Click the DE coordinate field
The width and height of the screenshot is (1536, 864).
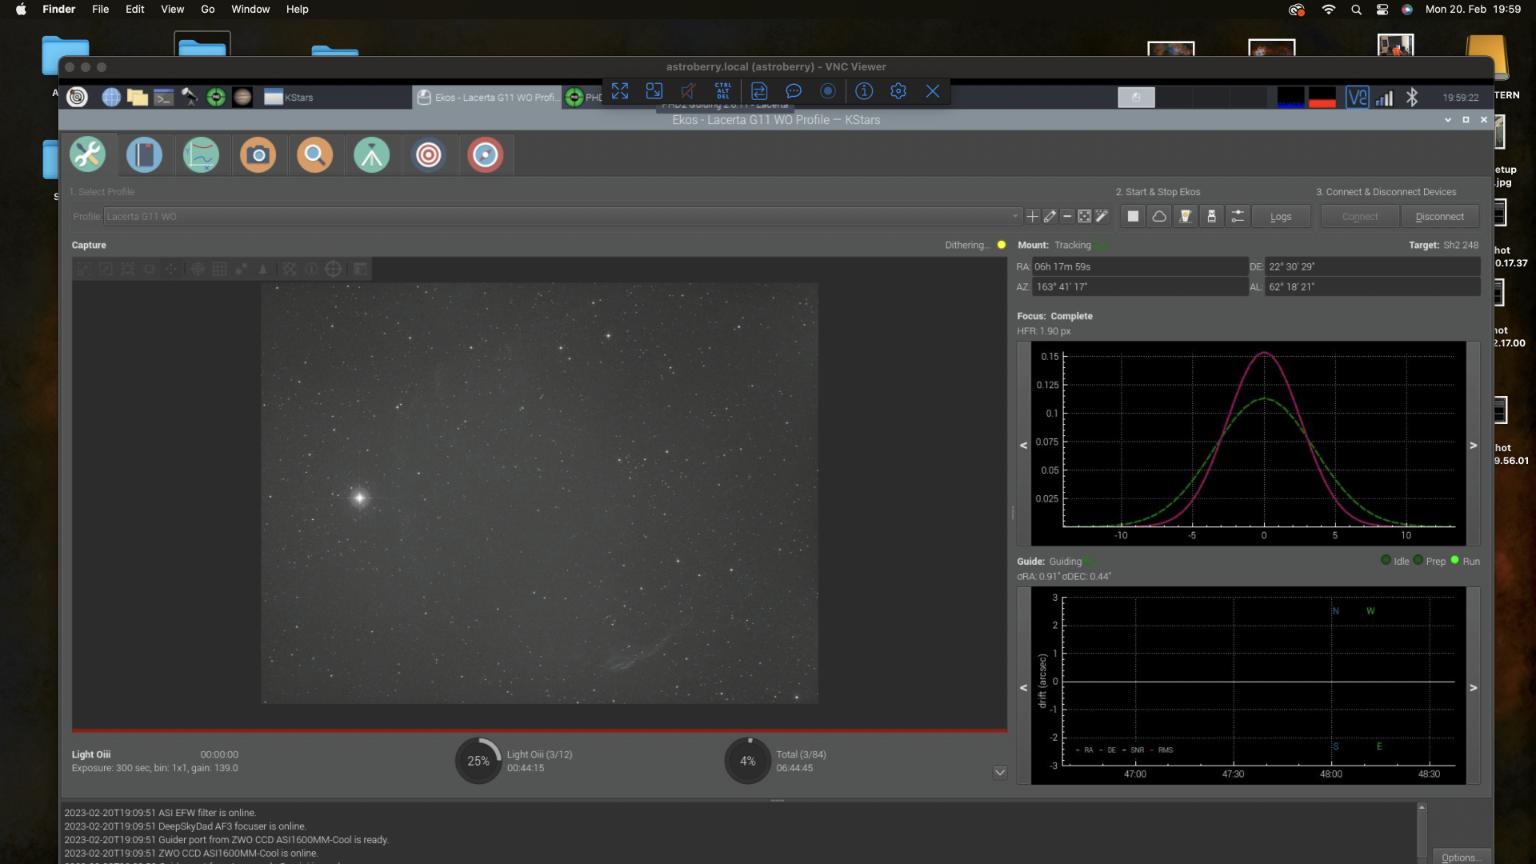point(1373,267)
